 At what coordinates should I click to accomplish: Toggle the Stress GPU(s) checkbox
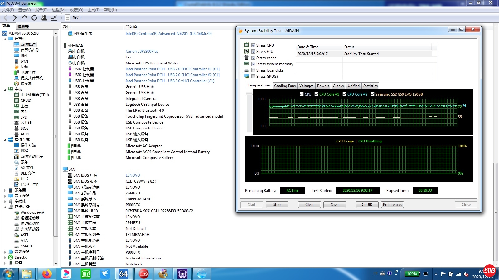(x=253, y=77)
